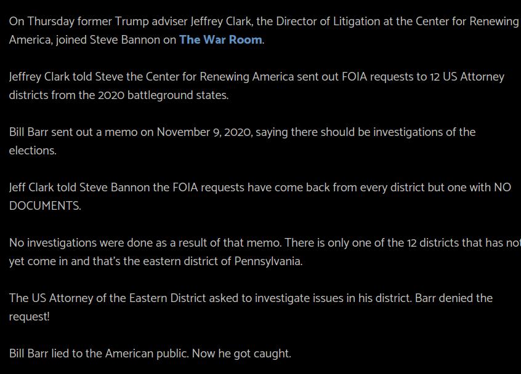Click the capitalized word "DOCUMENTS."
The width and height of the screenshot is (521, 374).
pos(45,206)
